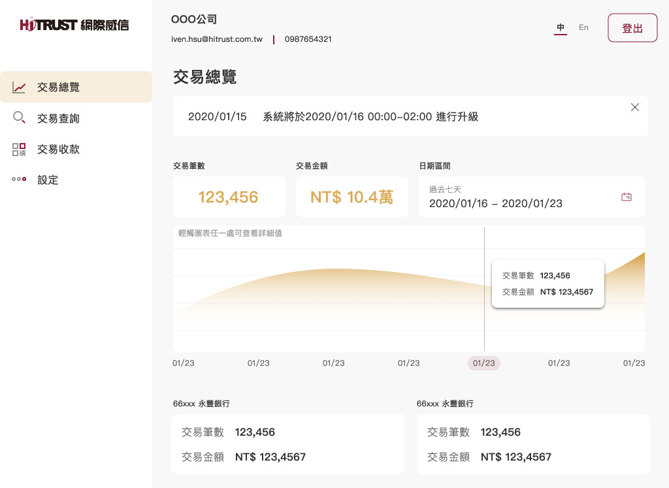Open the calendar icon in date range
Screen dimensions: 669x488
click(x=627, y=197)
